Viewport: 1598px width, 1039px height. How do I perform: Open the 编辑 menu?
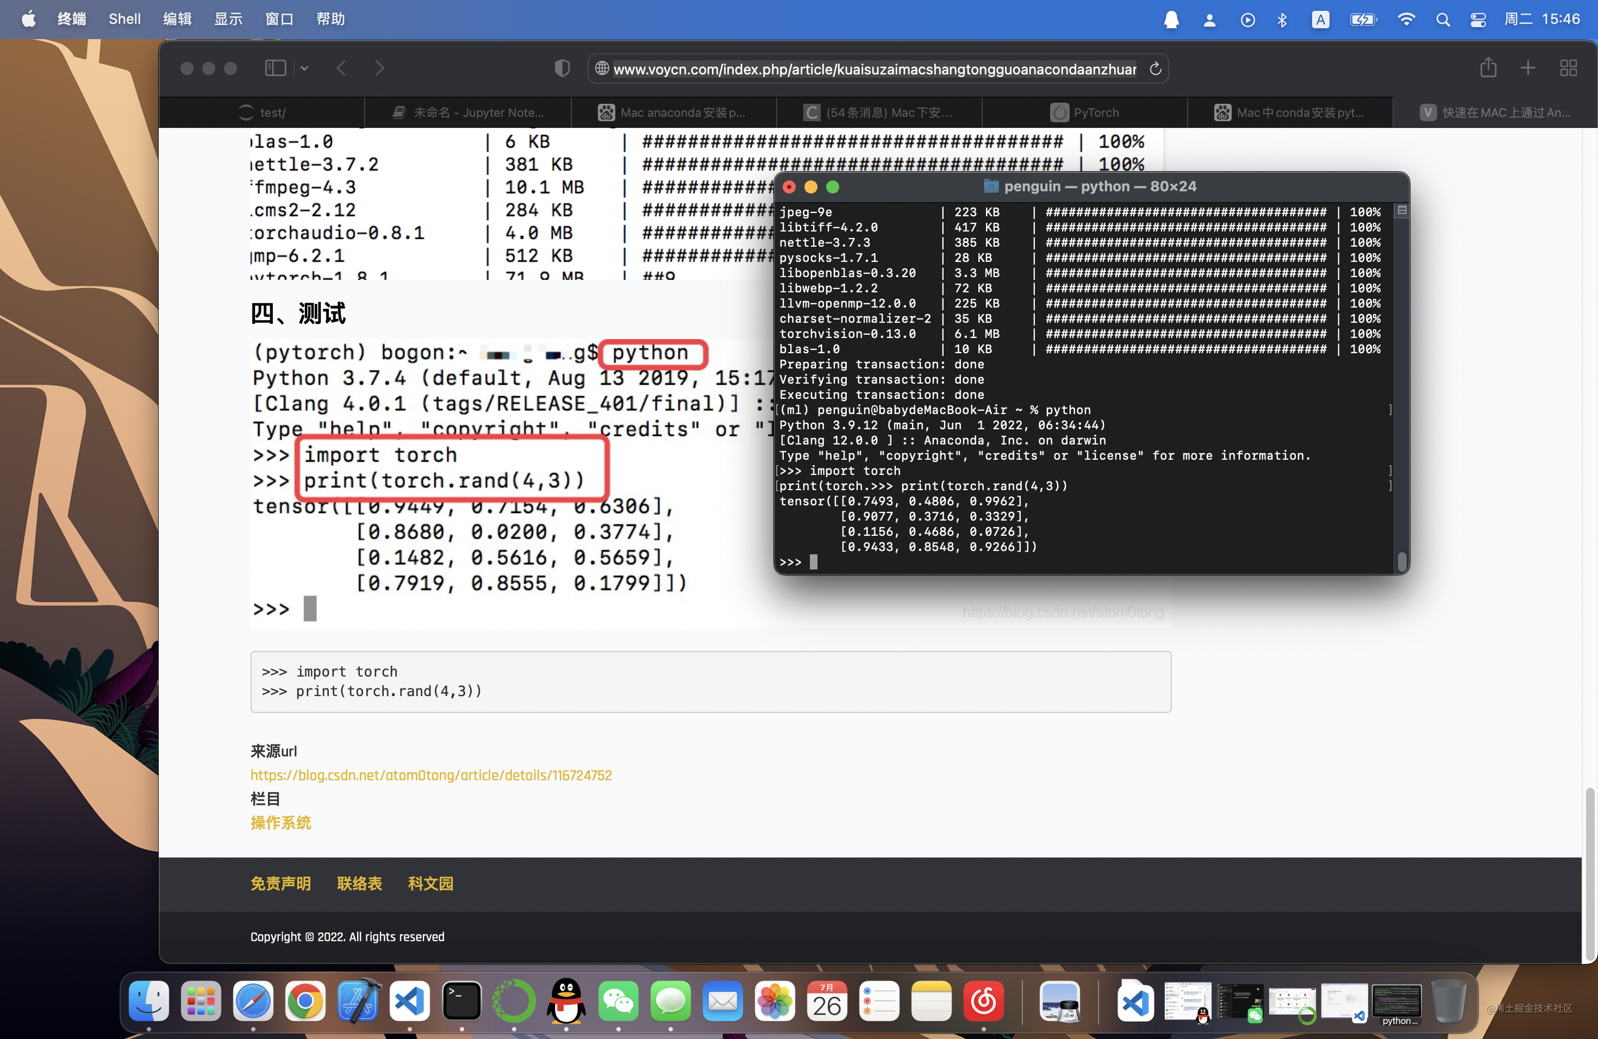[178, 19]
